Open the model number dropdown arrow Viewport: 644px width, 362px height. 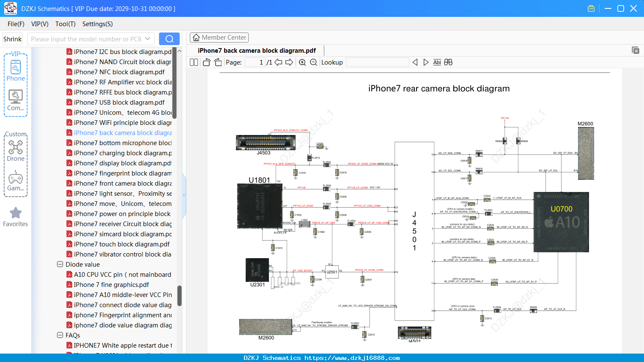click(x=148, y=39)
